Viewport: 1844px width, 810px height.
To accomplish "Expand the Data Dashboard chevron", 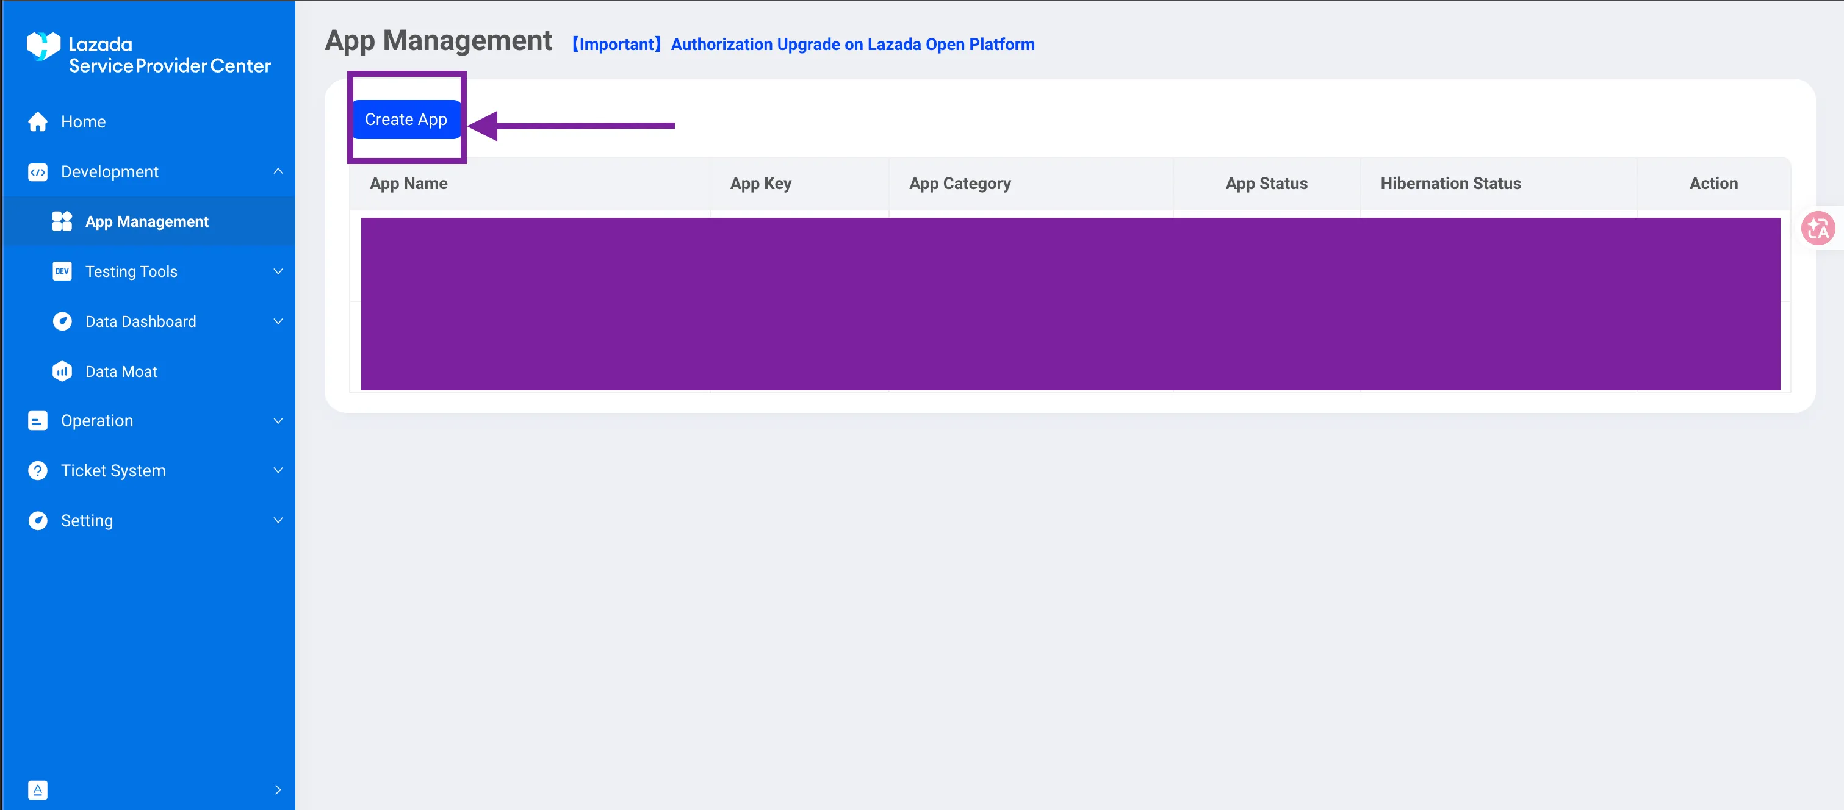I will click(x=278, y=321).
